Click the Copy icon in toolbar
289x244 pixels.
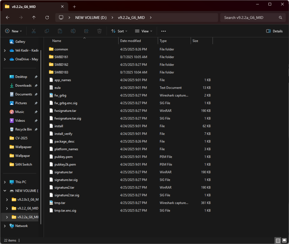pyautogui.click(x=47, y=31)
